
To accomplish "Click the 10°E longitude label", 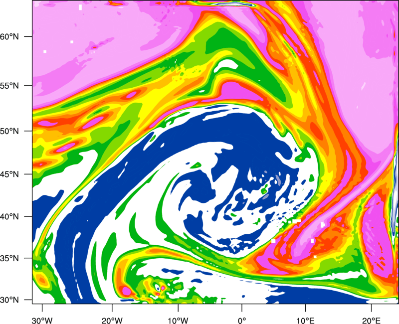I will point(305,320).
